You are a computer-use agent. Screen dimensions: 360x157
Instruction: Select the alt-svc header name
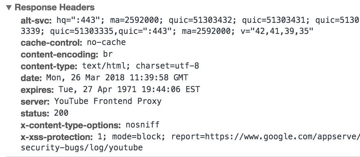point(36,21)
